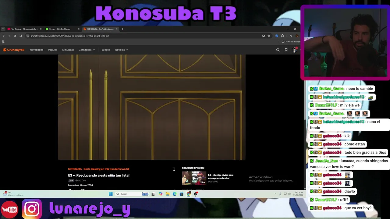The width and height of the screenshot is (390, 219).
Task: Open the Crunchyroll profile avatar menu
Action: pyautogui.click(x=295, y=50)
